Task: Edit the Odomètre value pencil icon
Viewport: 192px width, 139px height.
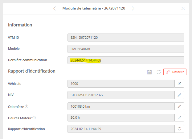Action: (179, 106)
